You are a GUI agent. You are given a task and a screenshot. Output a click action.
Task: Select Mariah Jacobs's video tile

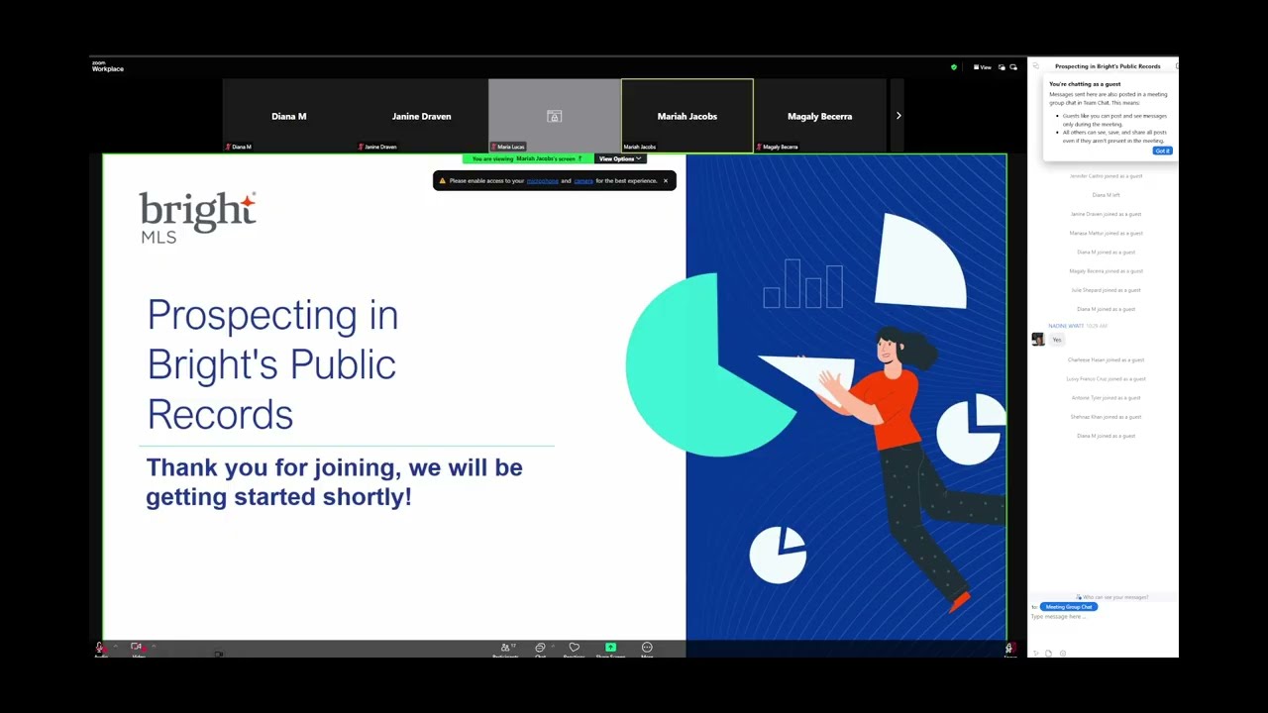687,116
